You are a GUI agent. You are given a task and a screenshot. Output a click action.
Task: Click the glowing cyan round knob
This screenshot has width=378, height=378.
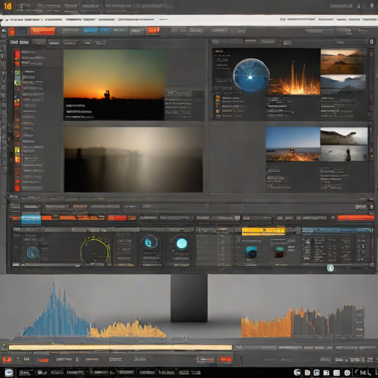(x=182, y=243)
